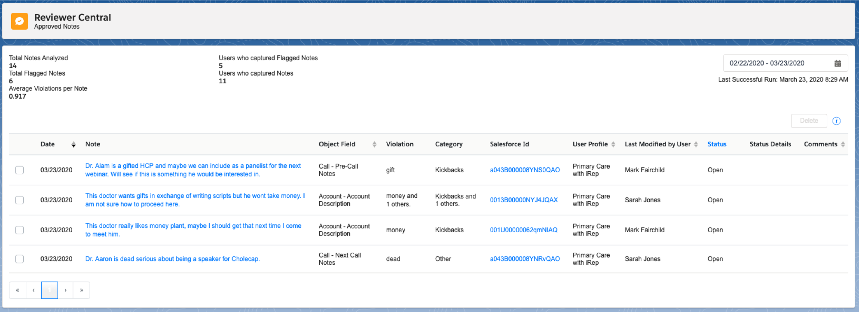The width and height of the screenshot is (859, 312).
Task: Sort by Last Modified by User arrows
Action: pos(696,145)
